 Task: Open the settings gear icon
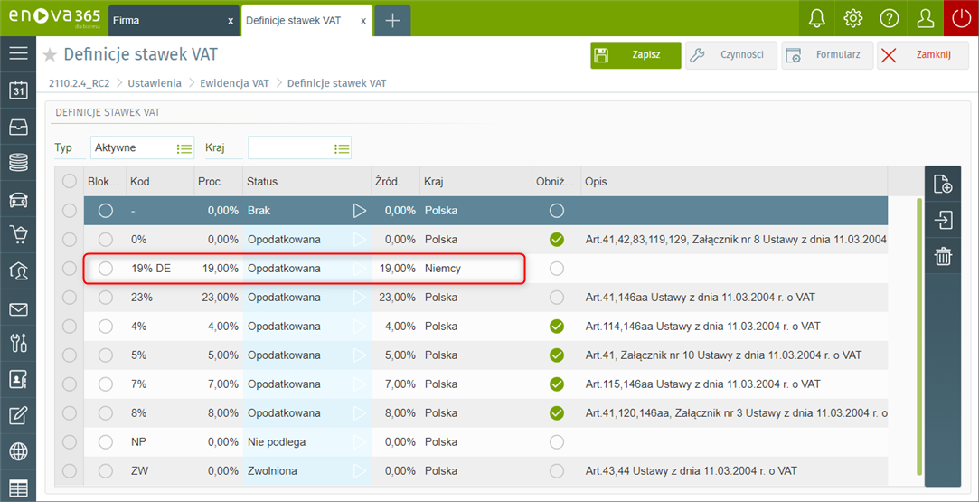(x=852, y=19)
